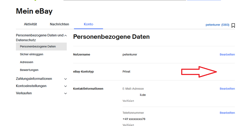This screenshot has width=252, height=126.
Task: Select the Konto tab
Action: coord(89,24)
